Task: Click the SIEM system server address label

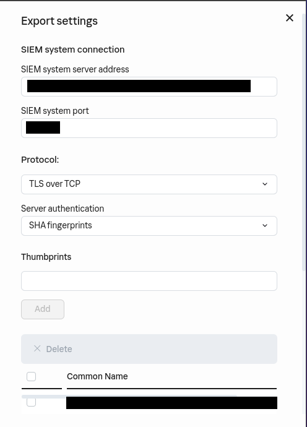Action: (x=75, y=69)
